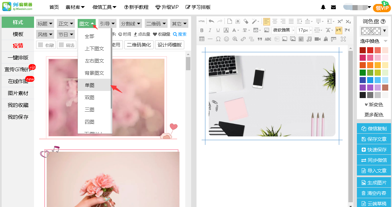Image resolution: width=392 pixels, height=207 pixels.
Task: Toggle underline formatting
Action: click(218, 30)
